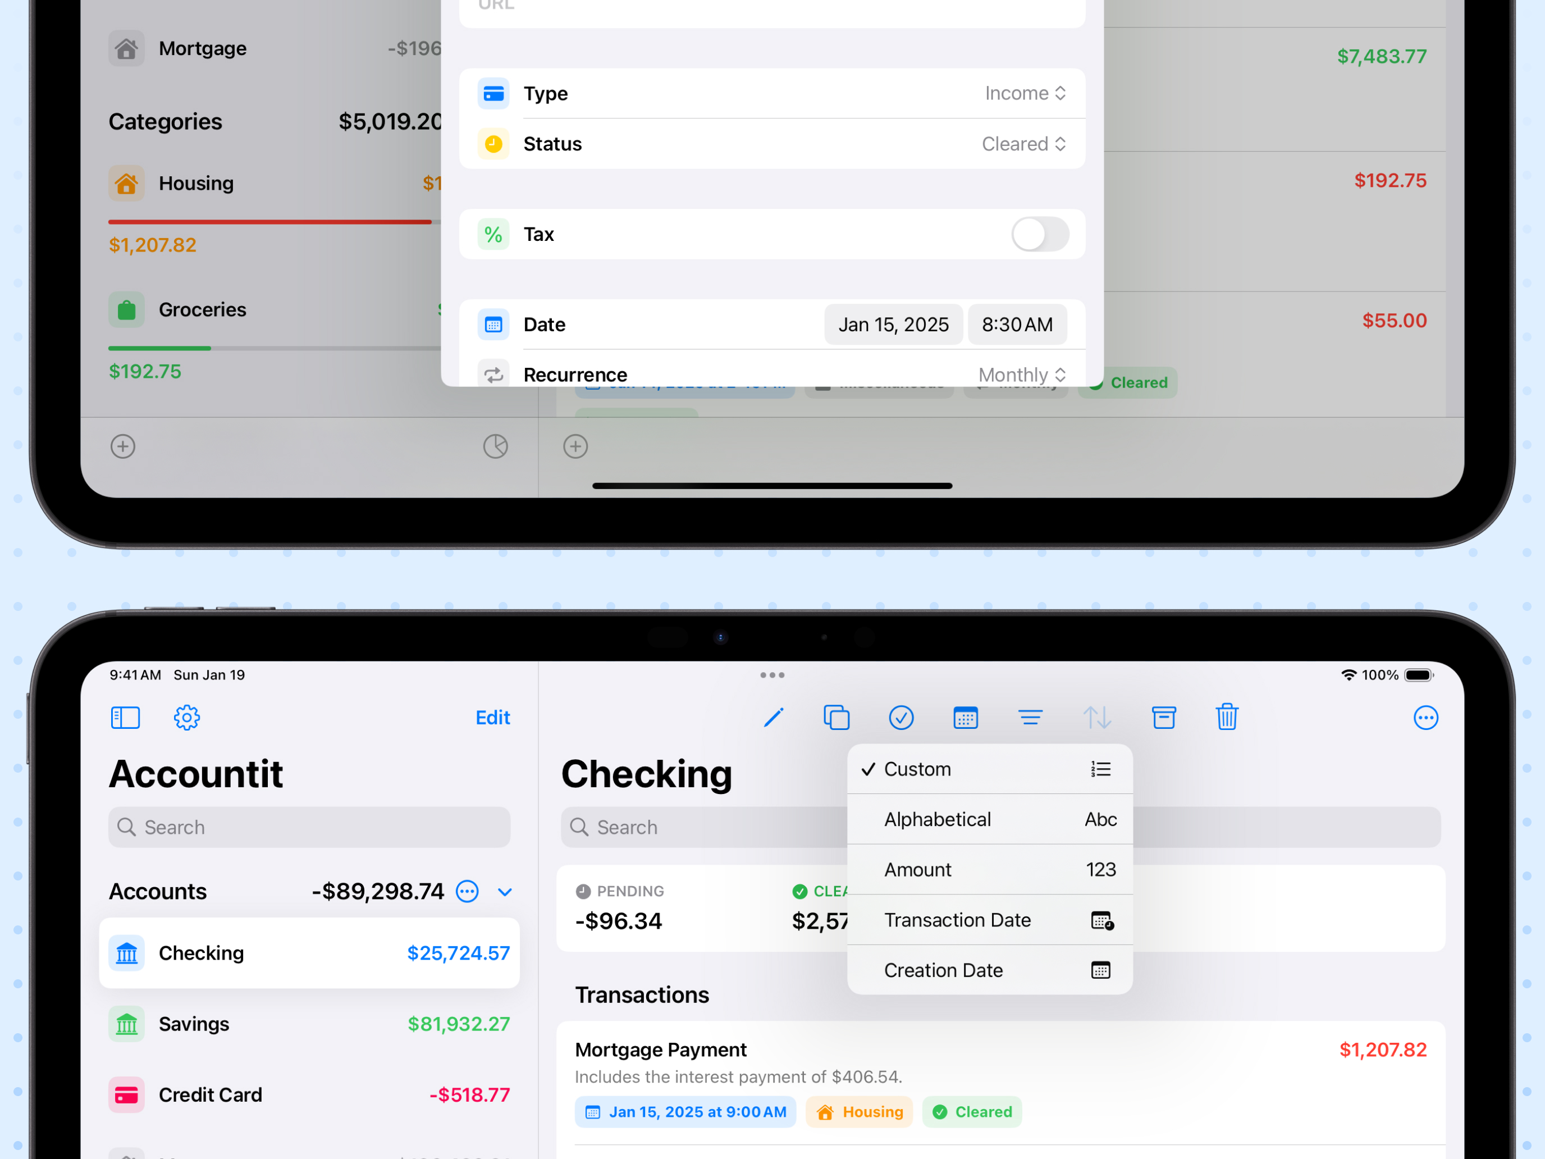The width and height of the screenshot is (1545, 1159).
Task: Open the more options ellipsis in toolbar
Action: tap(1425, 718)
